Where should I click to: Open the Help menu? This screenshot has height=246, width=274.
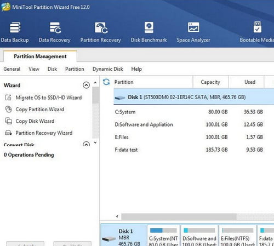tap(136, 69)
